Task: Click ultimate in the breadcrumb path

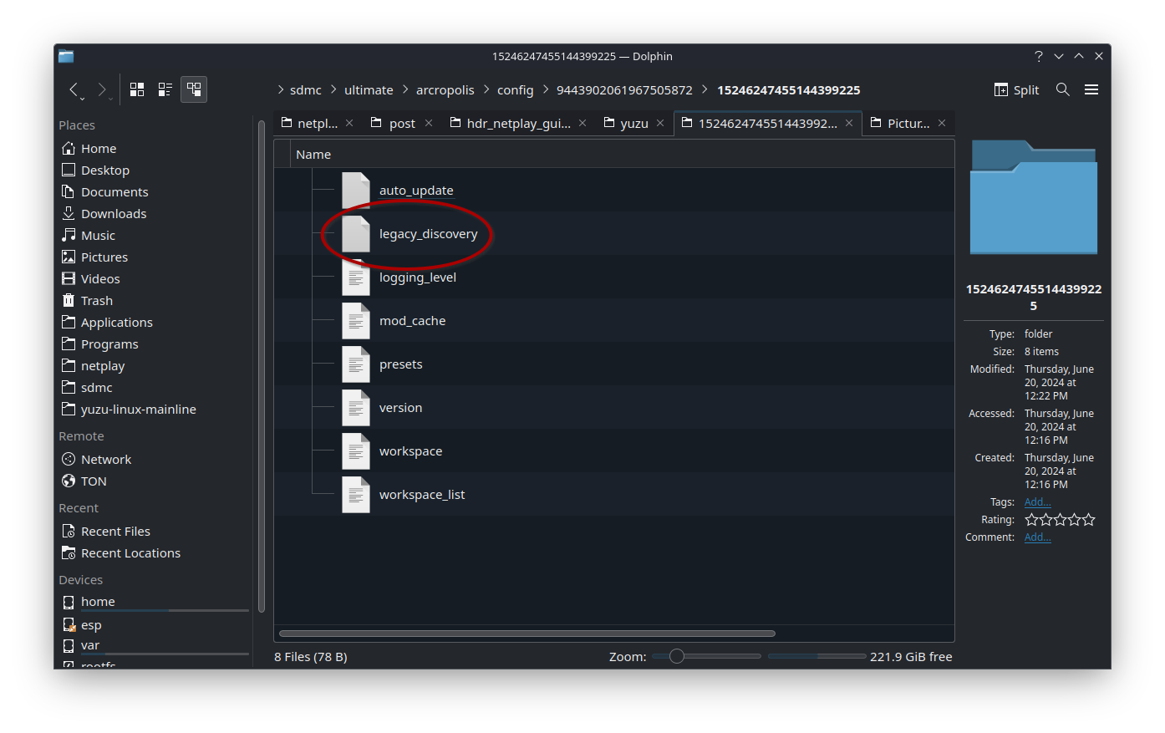Action: click(x=369, y=90)
